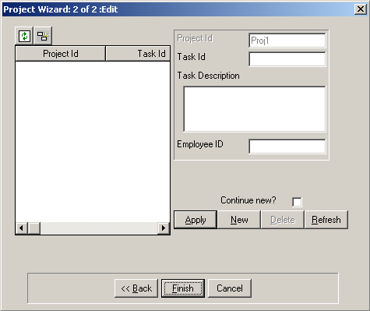Focus the Task Id input field
This screenshot has height=311, width=370.
click(x=287, y=59)
